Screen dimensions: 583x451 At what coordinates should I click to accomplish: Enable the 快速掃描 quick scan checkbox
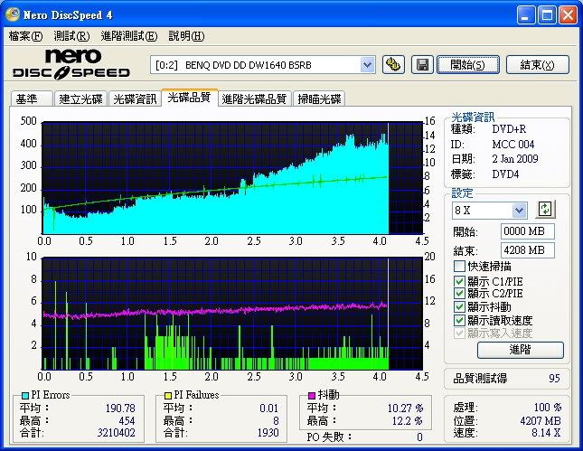click(460, 267)
